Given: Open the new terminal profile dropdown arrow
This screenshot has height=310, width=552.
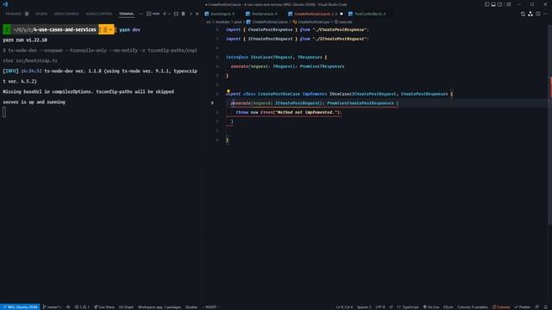Looking at the screenshot, I should point(169,14).
